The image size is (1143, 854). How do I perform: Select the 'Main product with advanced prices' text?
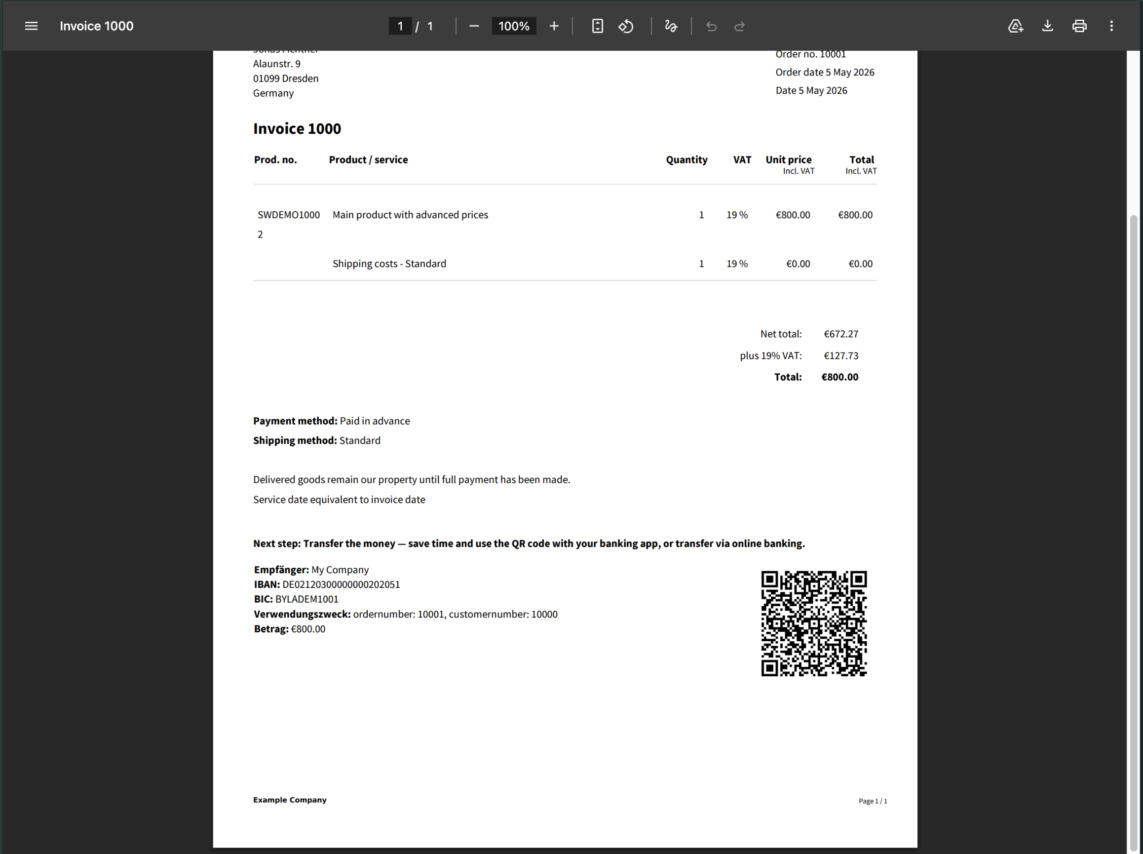point(410,215)
